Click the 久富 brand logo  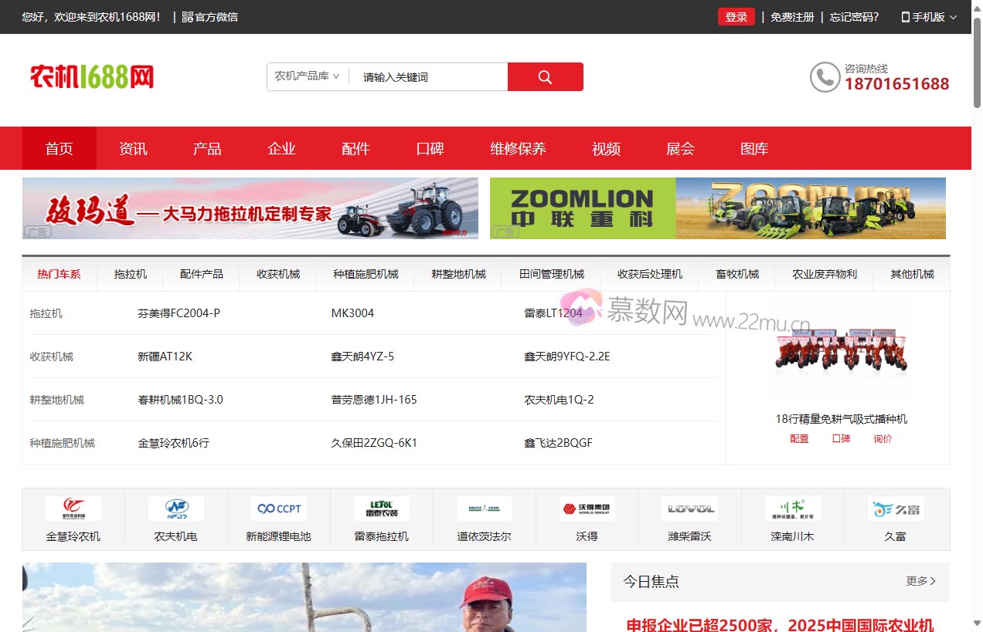pyautogui.click(x=894, y=508)
